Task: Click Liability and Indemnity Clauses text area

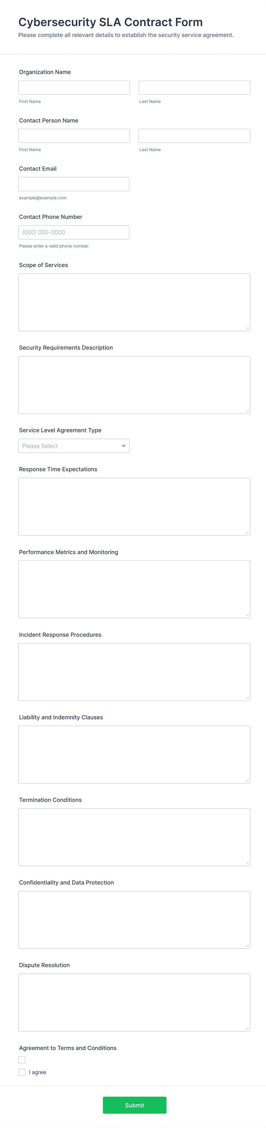Action: 134,754
